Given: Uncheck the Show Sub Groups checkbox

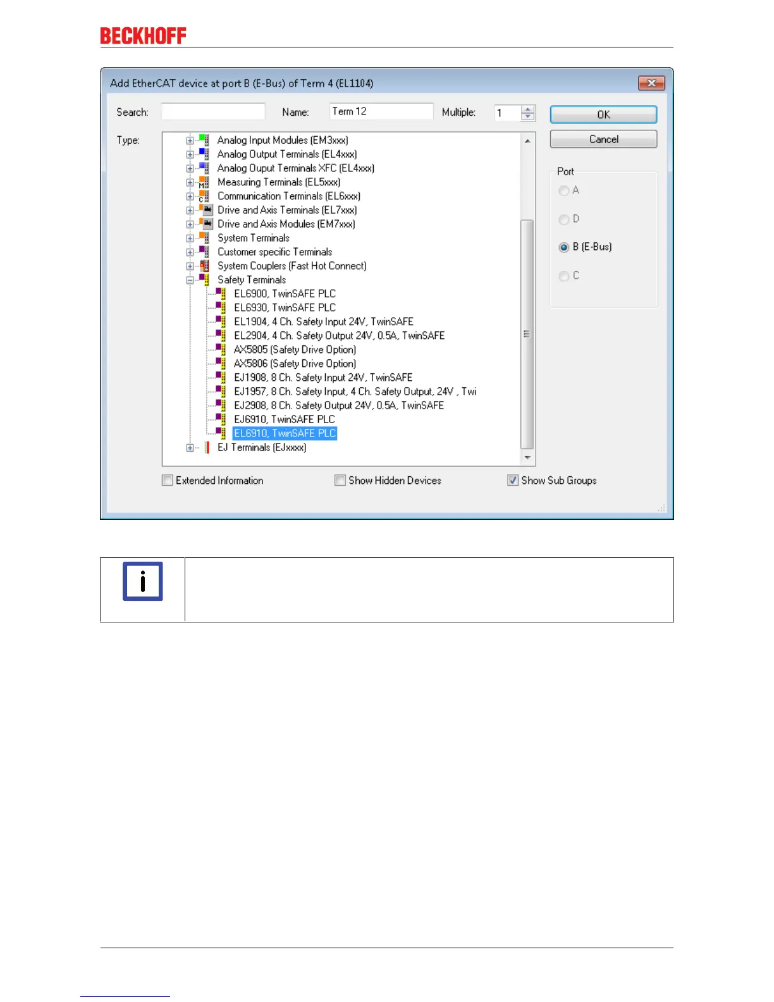Looking at the screenshot, I should [513, 481].
